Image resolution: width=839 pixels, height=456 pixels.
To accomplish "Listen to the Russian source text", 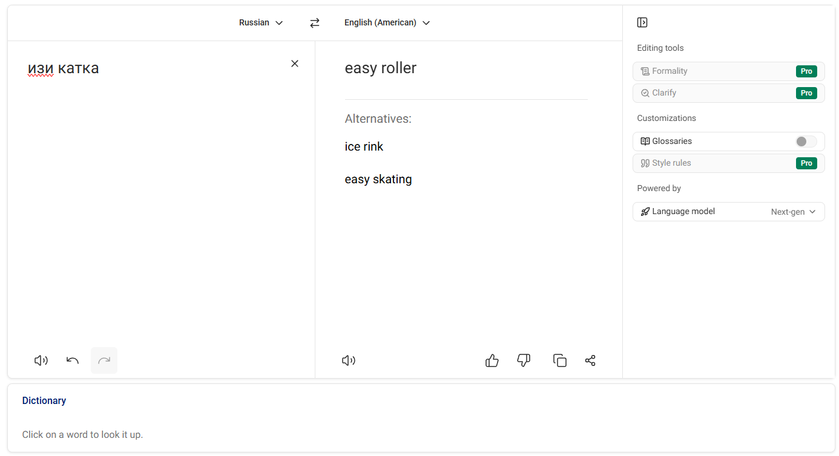I will pyautogui.click(x=41, y=360).
